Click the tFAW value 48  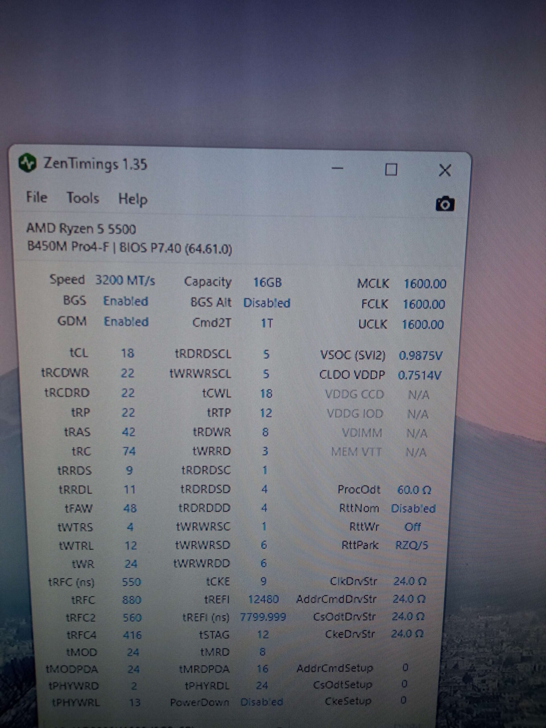click(130, 508)
